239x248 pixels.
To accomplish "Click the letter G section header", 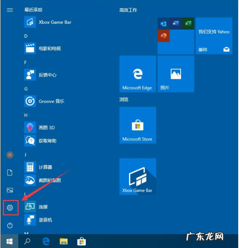I will pos(26,89).
